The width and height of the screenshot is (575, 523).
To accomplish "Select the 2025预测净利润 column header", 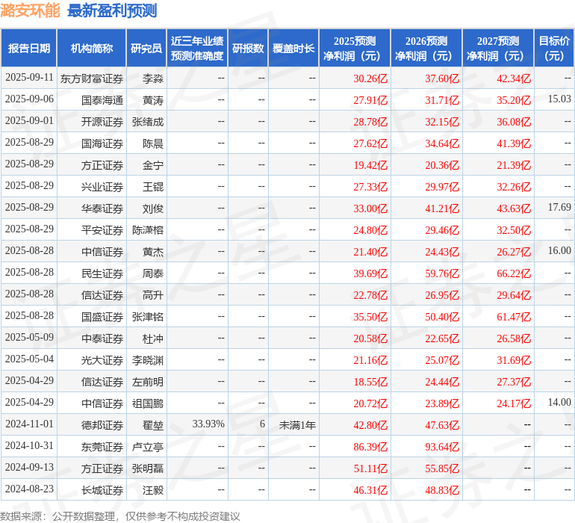I will 355,49.
